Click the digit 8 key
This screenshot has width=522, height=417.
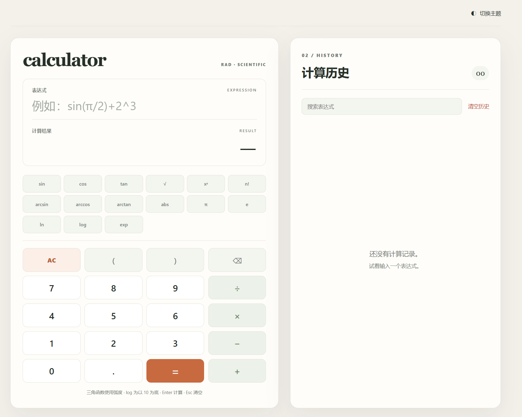pyautogui.click(x=114, y=288)
